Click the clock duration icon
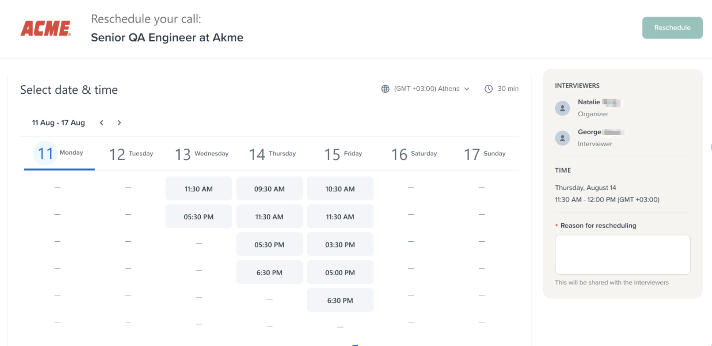 tap(488, 89)
